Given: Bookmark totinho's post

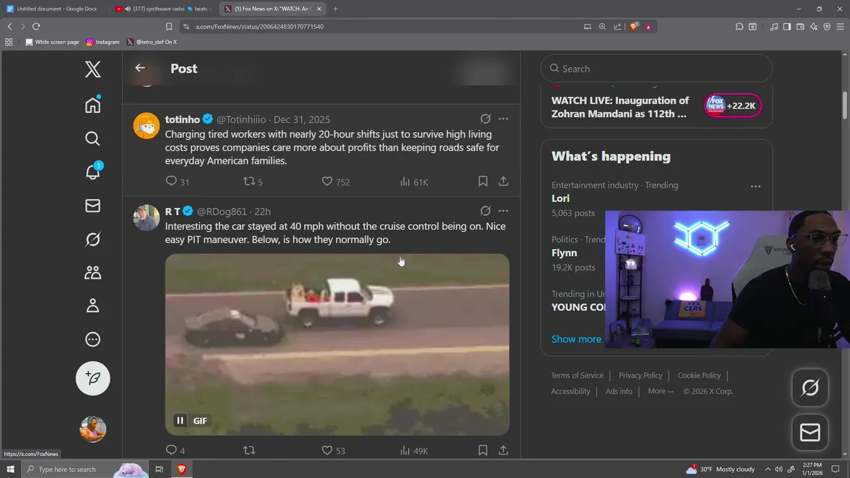Looking at the screenshot, I should (483, 181).
